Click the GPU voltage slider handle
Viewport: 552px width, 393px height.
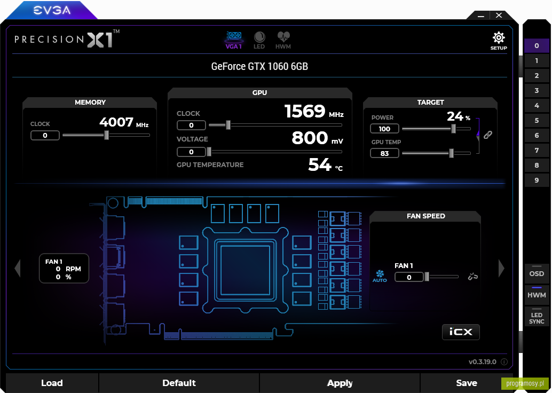pos(209,152)
